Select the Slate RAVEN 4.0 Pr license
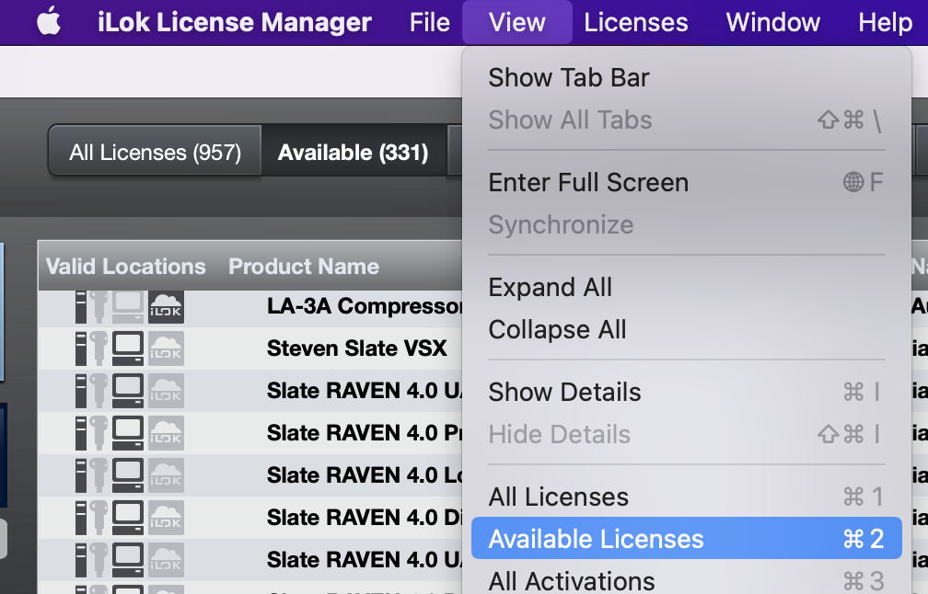This screenshot has width=928, height=594. (250, 433)
